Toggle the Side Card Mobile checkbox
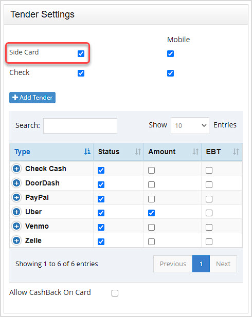Image resolution: width=252 pixels, height=317 pixels. click(x=170, y=54)
